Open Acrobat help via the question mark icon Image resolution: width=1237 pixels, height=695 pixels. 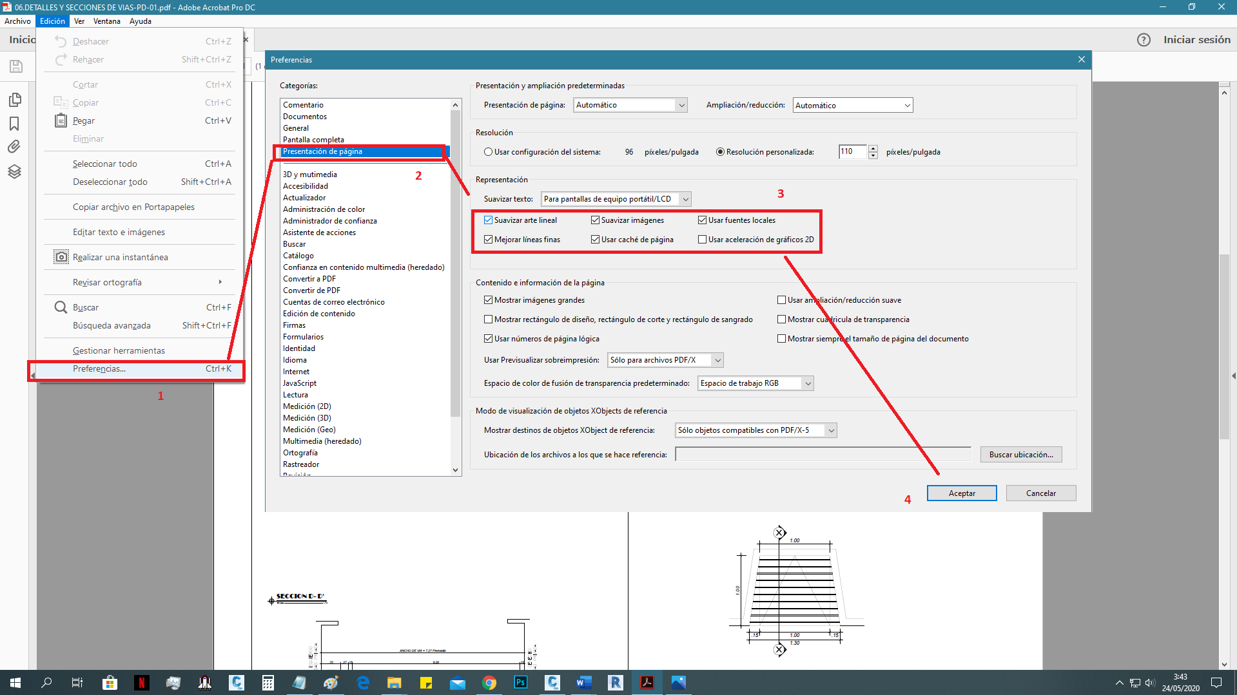tap(1144, 39)
